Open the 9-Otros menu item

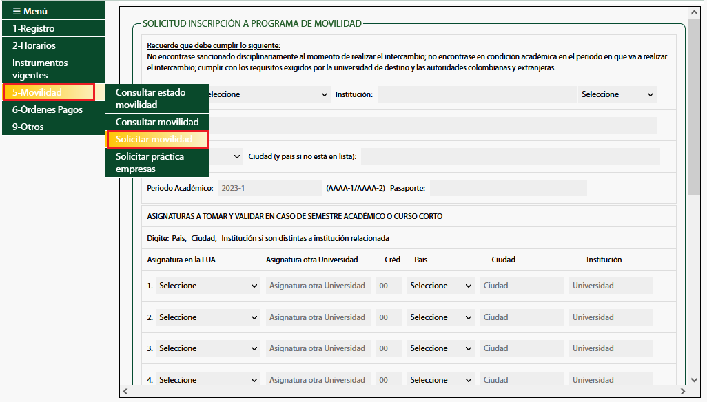54,127
